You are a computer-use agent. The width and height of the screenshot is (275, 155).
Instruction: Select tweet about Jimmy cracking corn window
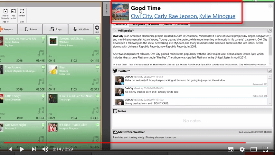point(191,80)
